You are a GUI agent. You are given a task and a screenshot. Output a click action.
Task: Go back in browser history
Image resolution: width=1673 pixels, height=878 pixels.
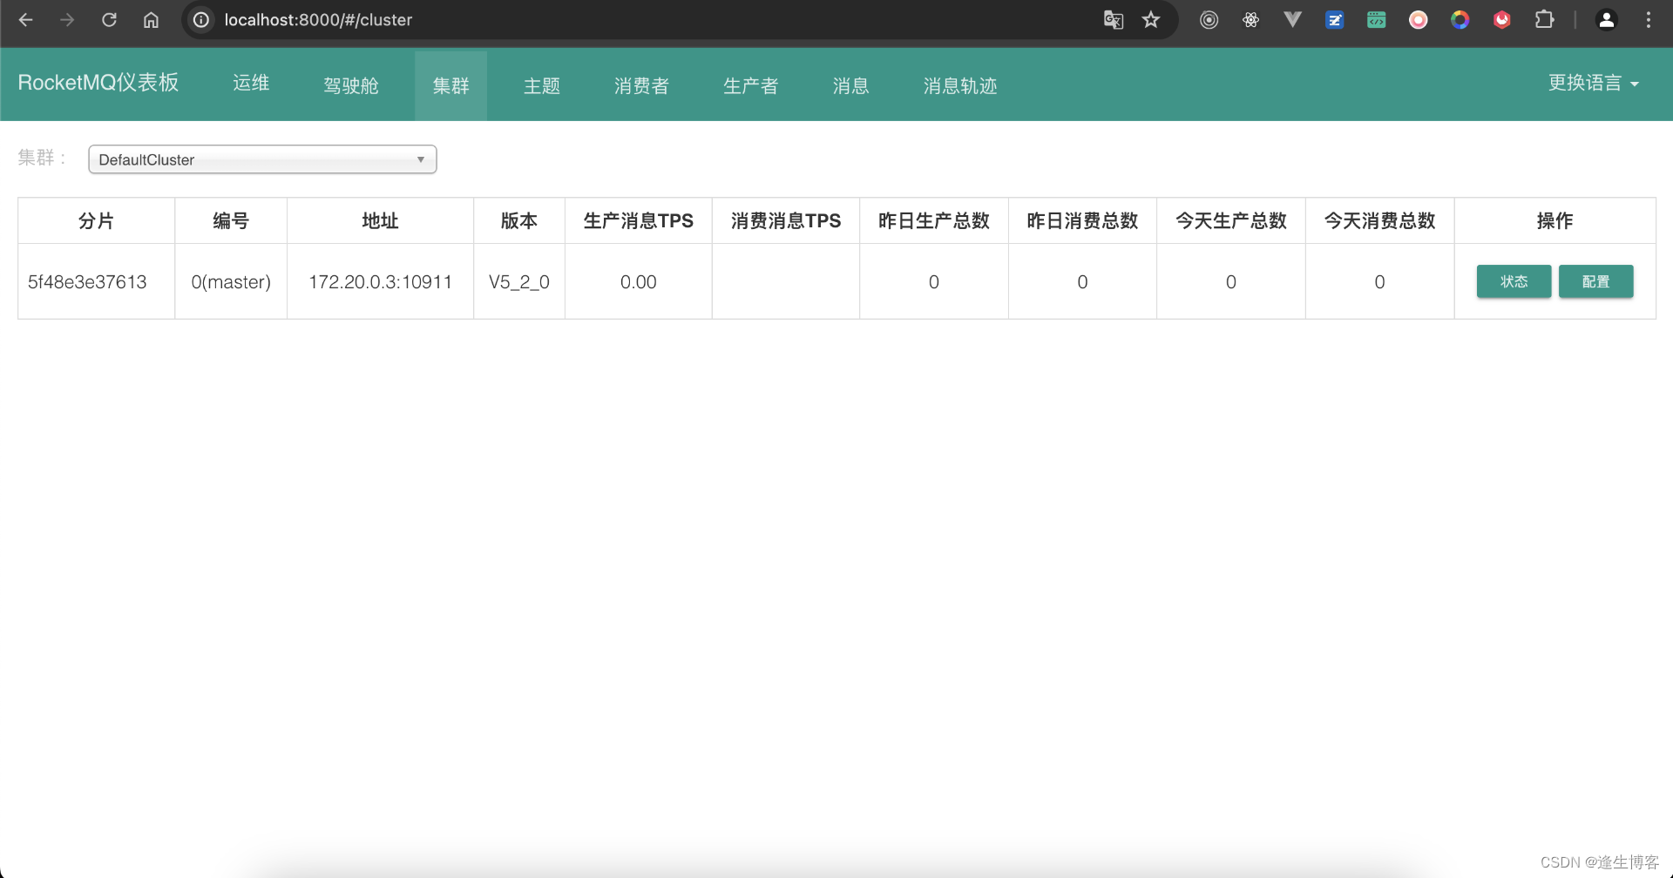[26, 19]
